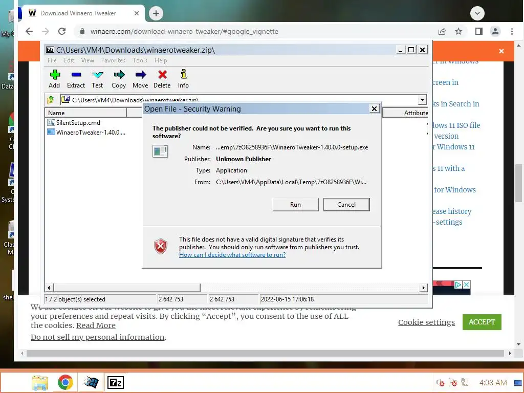Click the Windows flag taskbar icon

click(91, 383)
